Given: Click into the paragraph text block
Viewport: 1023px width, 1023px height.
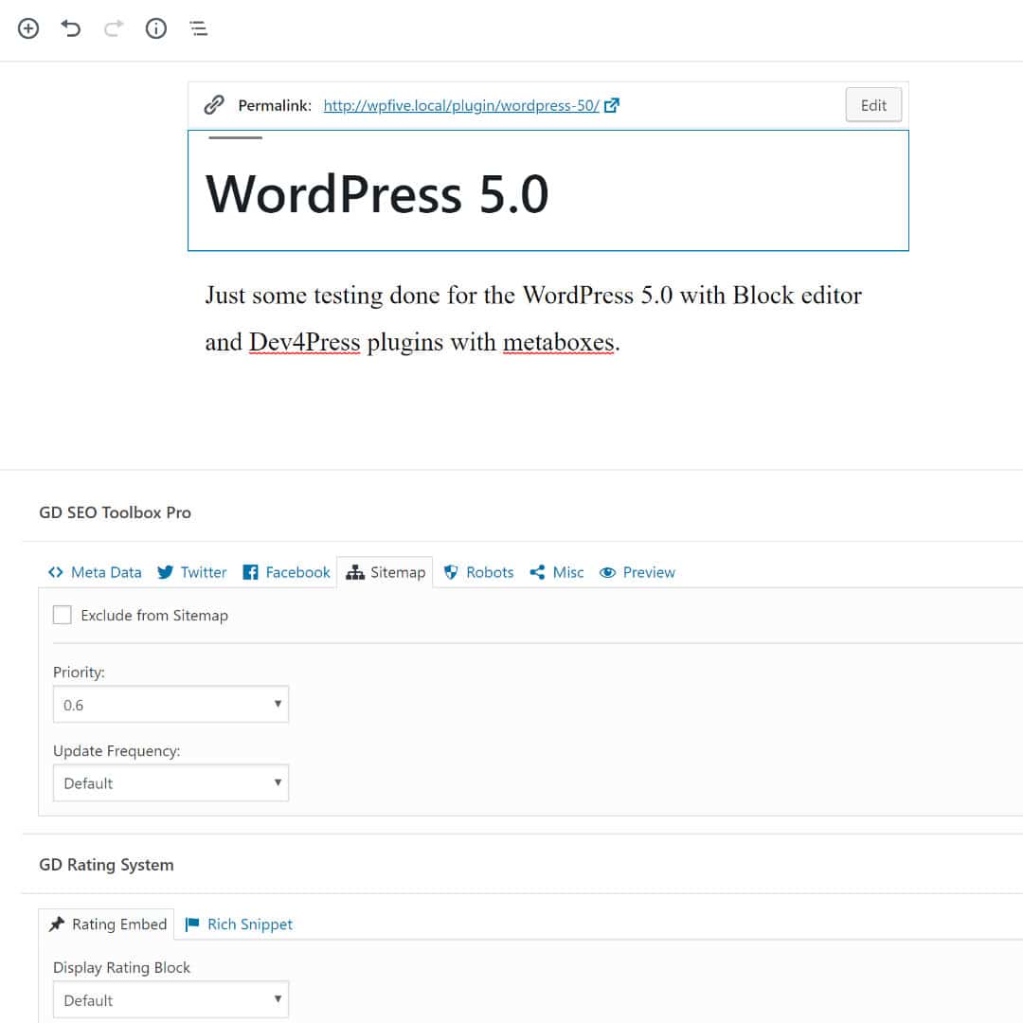Looking at the screenshot, I should pyautogui.click(x=533, y=318).
